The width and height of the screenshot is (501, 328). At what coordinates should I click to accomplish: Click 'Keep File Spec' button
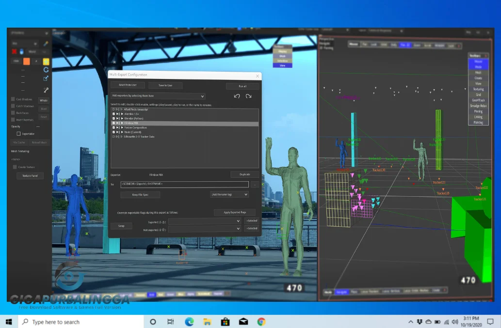(140, 195)
